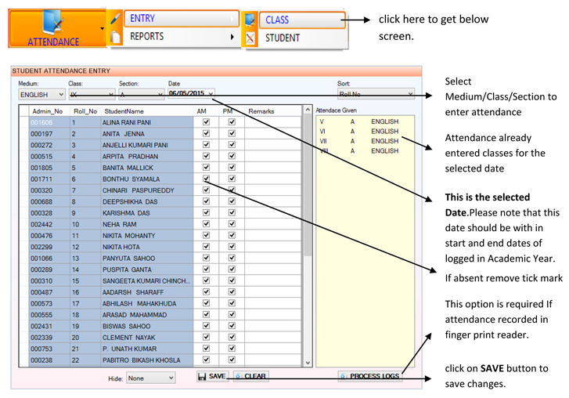
Task: Click student name AADARSH SHARAFF
Action: pyautogui.click(x=133, y=292)
